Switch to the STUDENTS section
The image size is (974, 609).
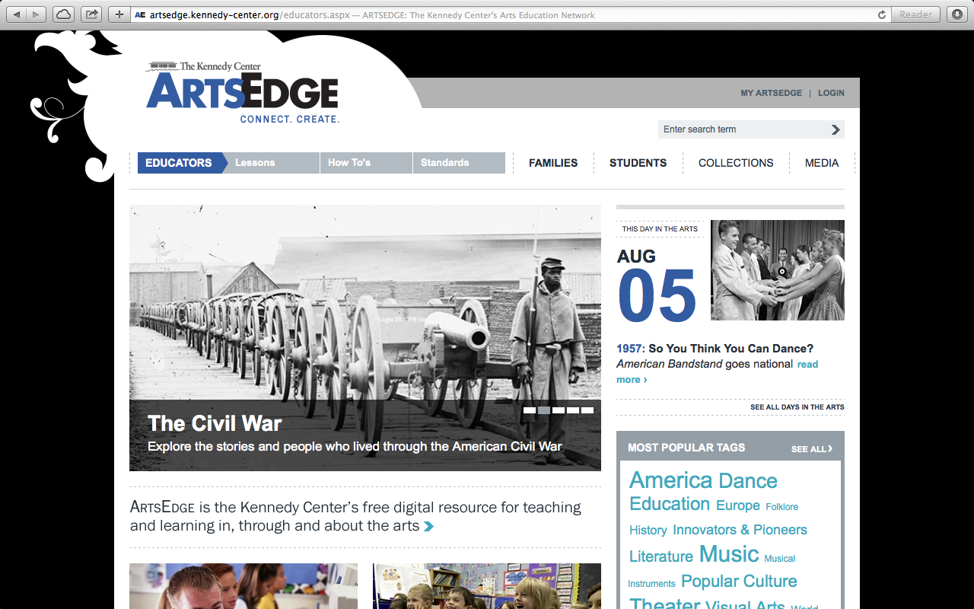coord(638,163)
